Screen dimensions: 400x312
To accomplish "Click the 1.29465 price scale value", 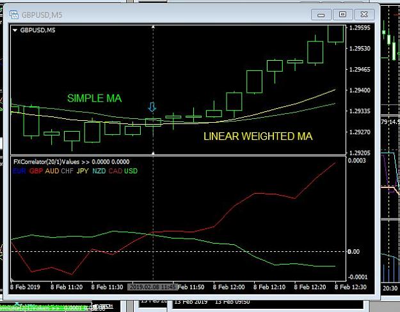I will tap(360, 69).
